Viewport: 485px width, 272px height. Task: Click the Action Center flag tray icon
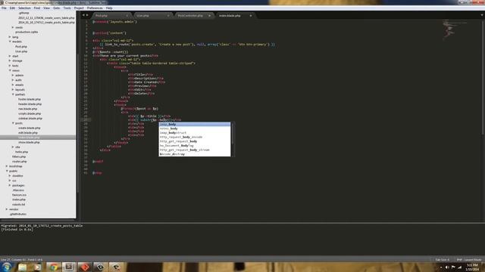tap(453, 267)
